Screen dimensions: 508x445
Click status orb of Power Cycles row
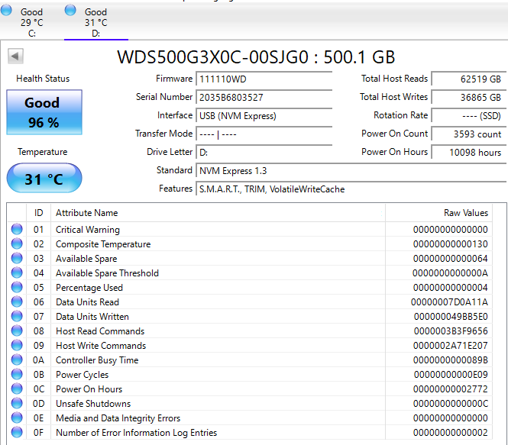click(x=17, y=375)
